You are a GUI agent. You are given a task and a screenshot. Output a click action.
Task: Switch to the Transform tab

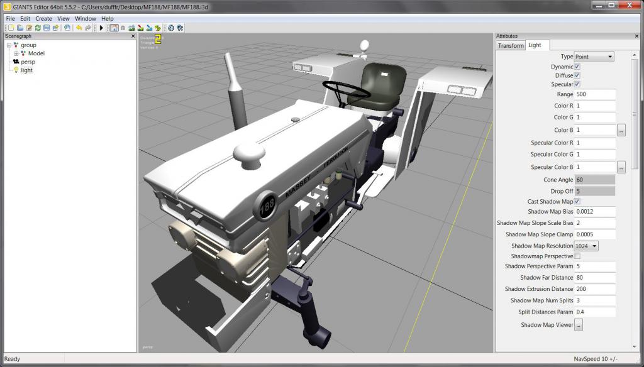pyautogui.click(x=511, y=46)
